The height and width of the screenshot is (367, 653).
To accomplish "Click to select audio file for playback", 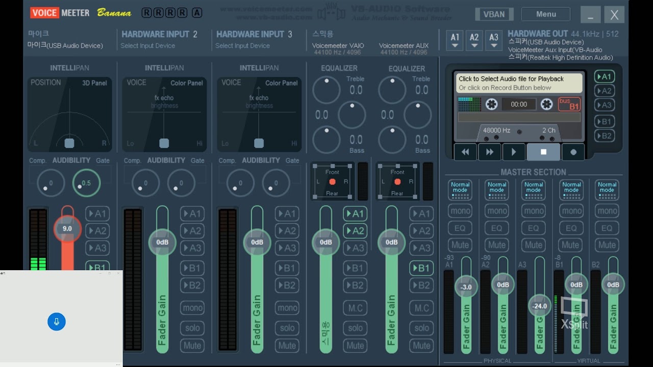I will (x=519, y=83).
